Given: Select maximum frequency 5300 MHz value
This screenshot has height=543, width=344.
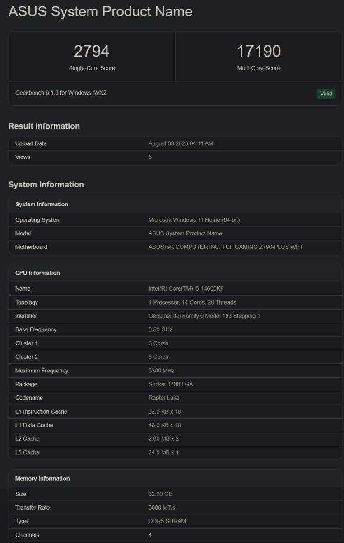Looking at the screenshot, I should coord(161,371).
